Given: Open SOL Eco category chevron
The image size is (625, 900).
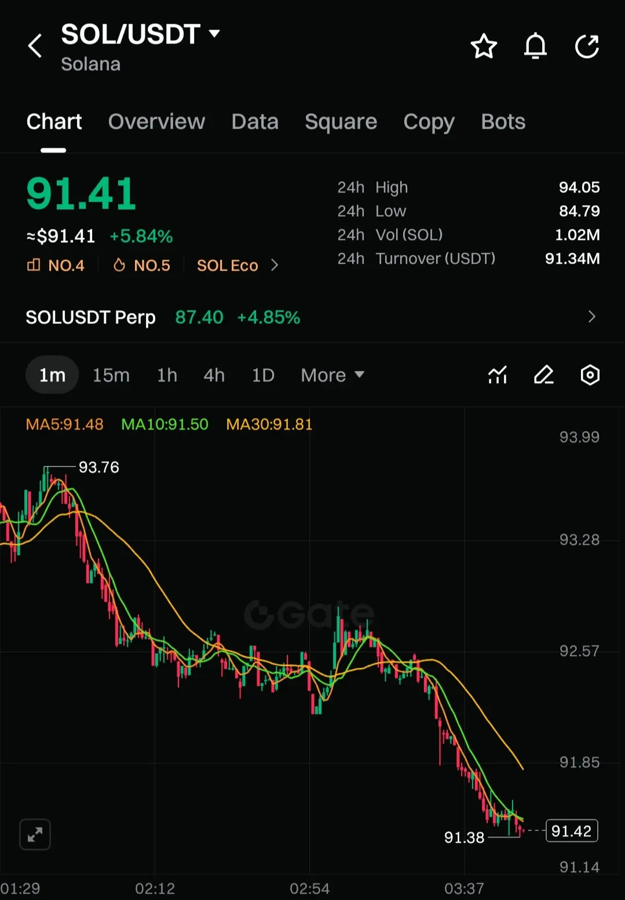Looking at the screenshot, I should click(275, 265).
